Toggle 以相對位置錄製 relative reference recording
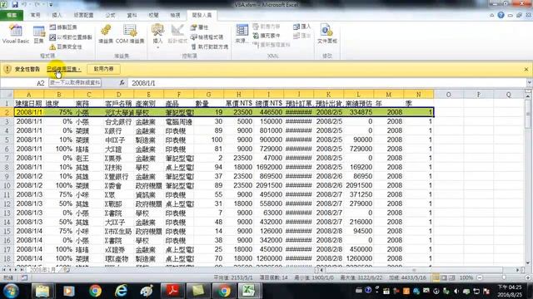Image resolution: width=533 pixels, height=299 pixels. click(71, 37)
